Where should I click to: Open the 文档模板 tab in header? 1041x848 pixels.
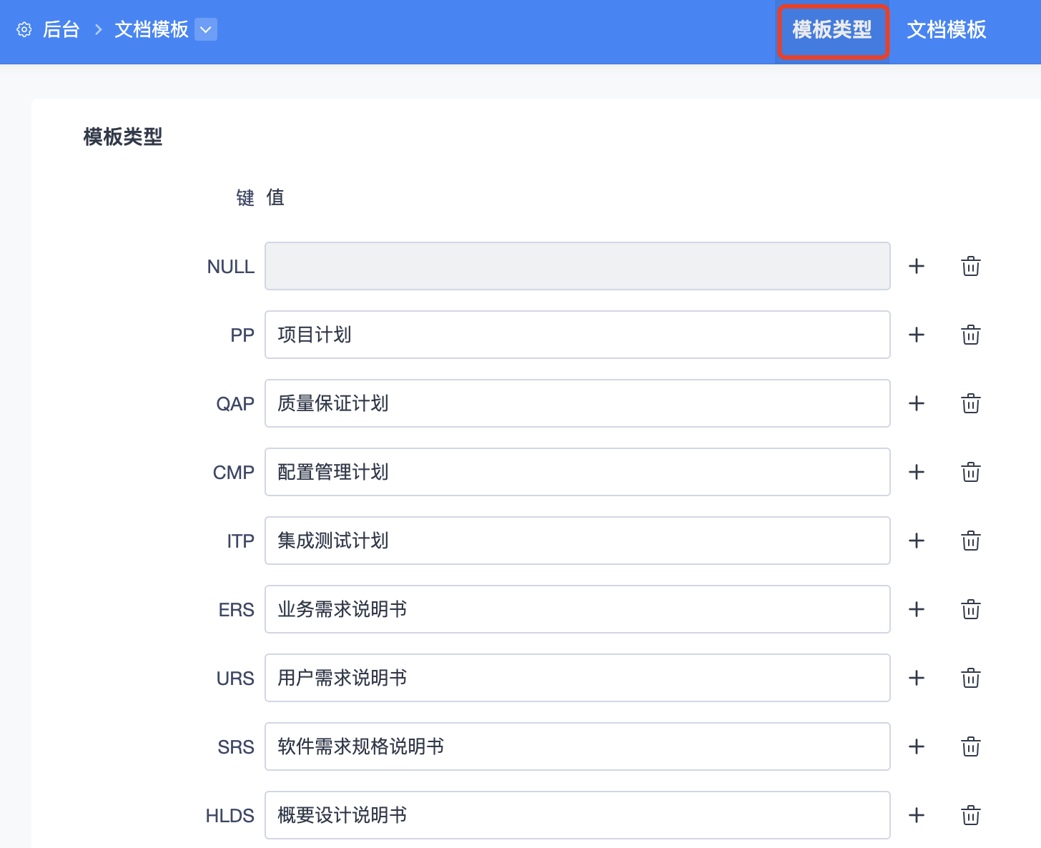click(947, 30)
